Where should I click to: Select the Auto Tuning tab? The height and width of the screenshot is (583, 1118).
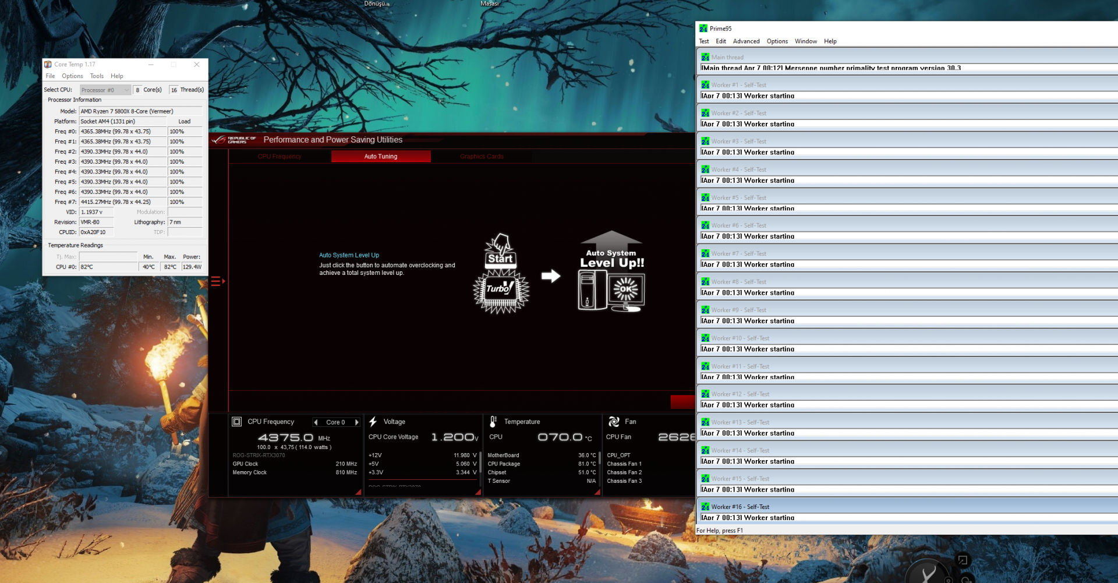tap(381, 157)
